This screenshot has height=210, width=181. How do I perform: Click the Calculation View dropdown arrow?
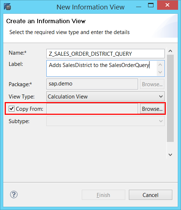[x=161, y=96]
